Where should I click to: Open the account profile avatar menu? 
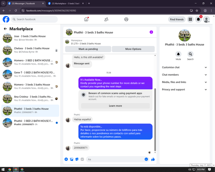pos(206,19)
